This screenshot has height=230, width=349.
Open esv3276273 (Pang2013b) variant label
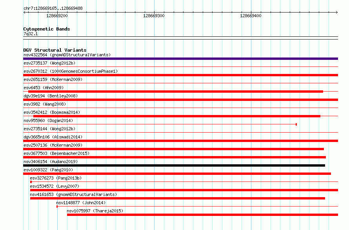pyautogui.click(x=56, y=178)
